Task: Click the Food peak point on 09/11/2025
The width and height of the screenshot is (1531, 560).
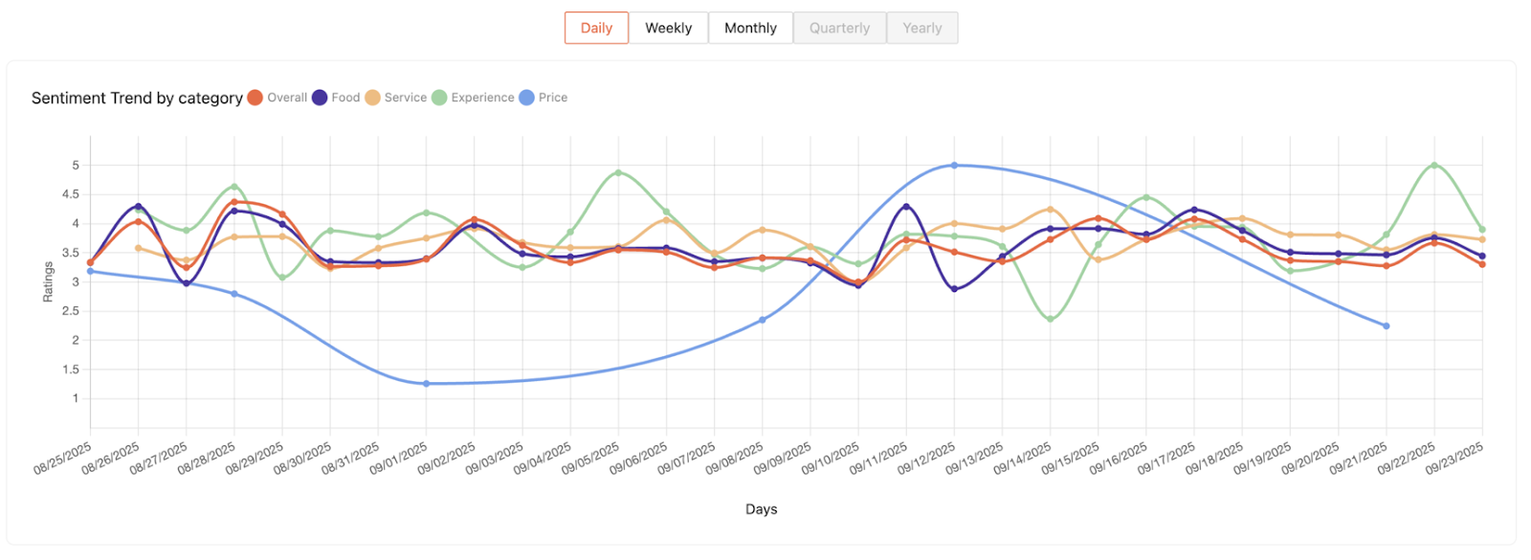Action: pyautogui.click(x=906, y=207)
